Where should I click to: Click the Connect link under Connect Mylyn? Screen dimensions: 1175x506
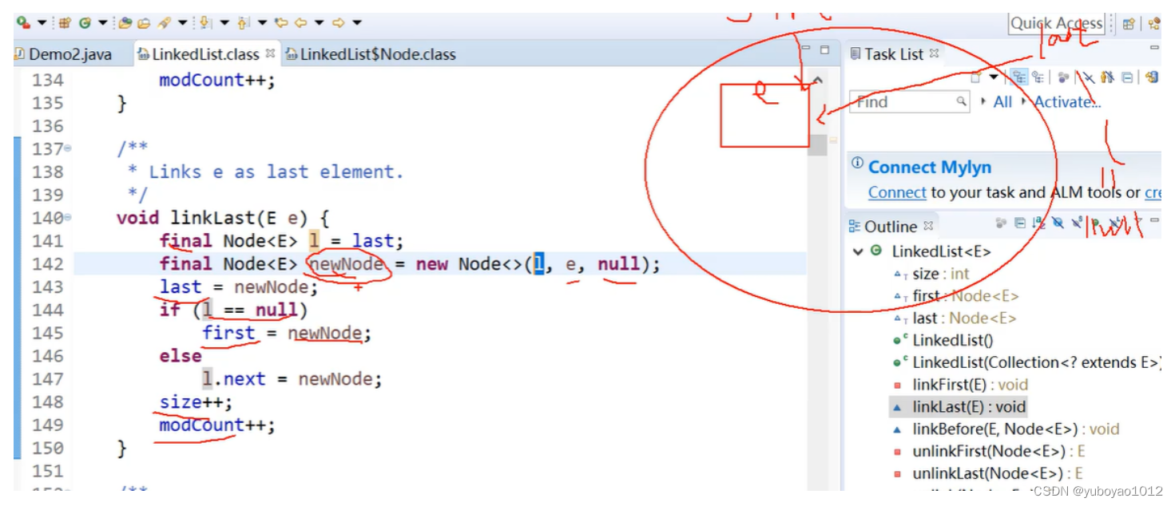click(897, 192)
